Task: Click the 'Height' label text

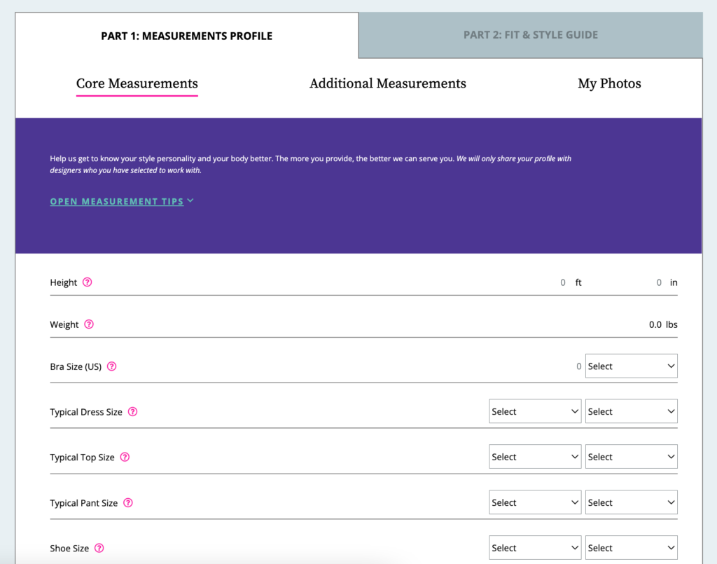Action: click(x=64, y=282)
